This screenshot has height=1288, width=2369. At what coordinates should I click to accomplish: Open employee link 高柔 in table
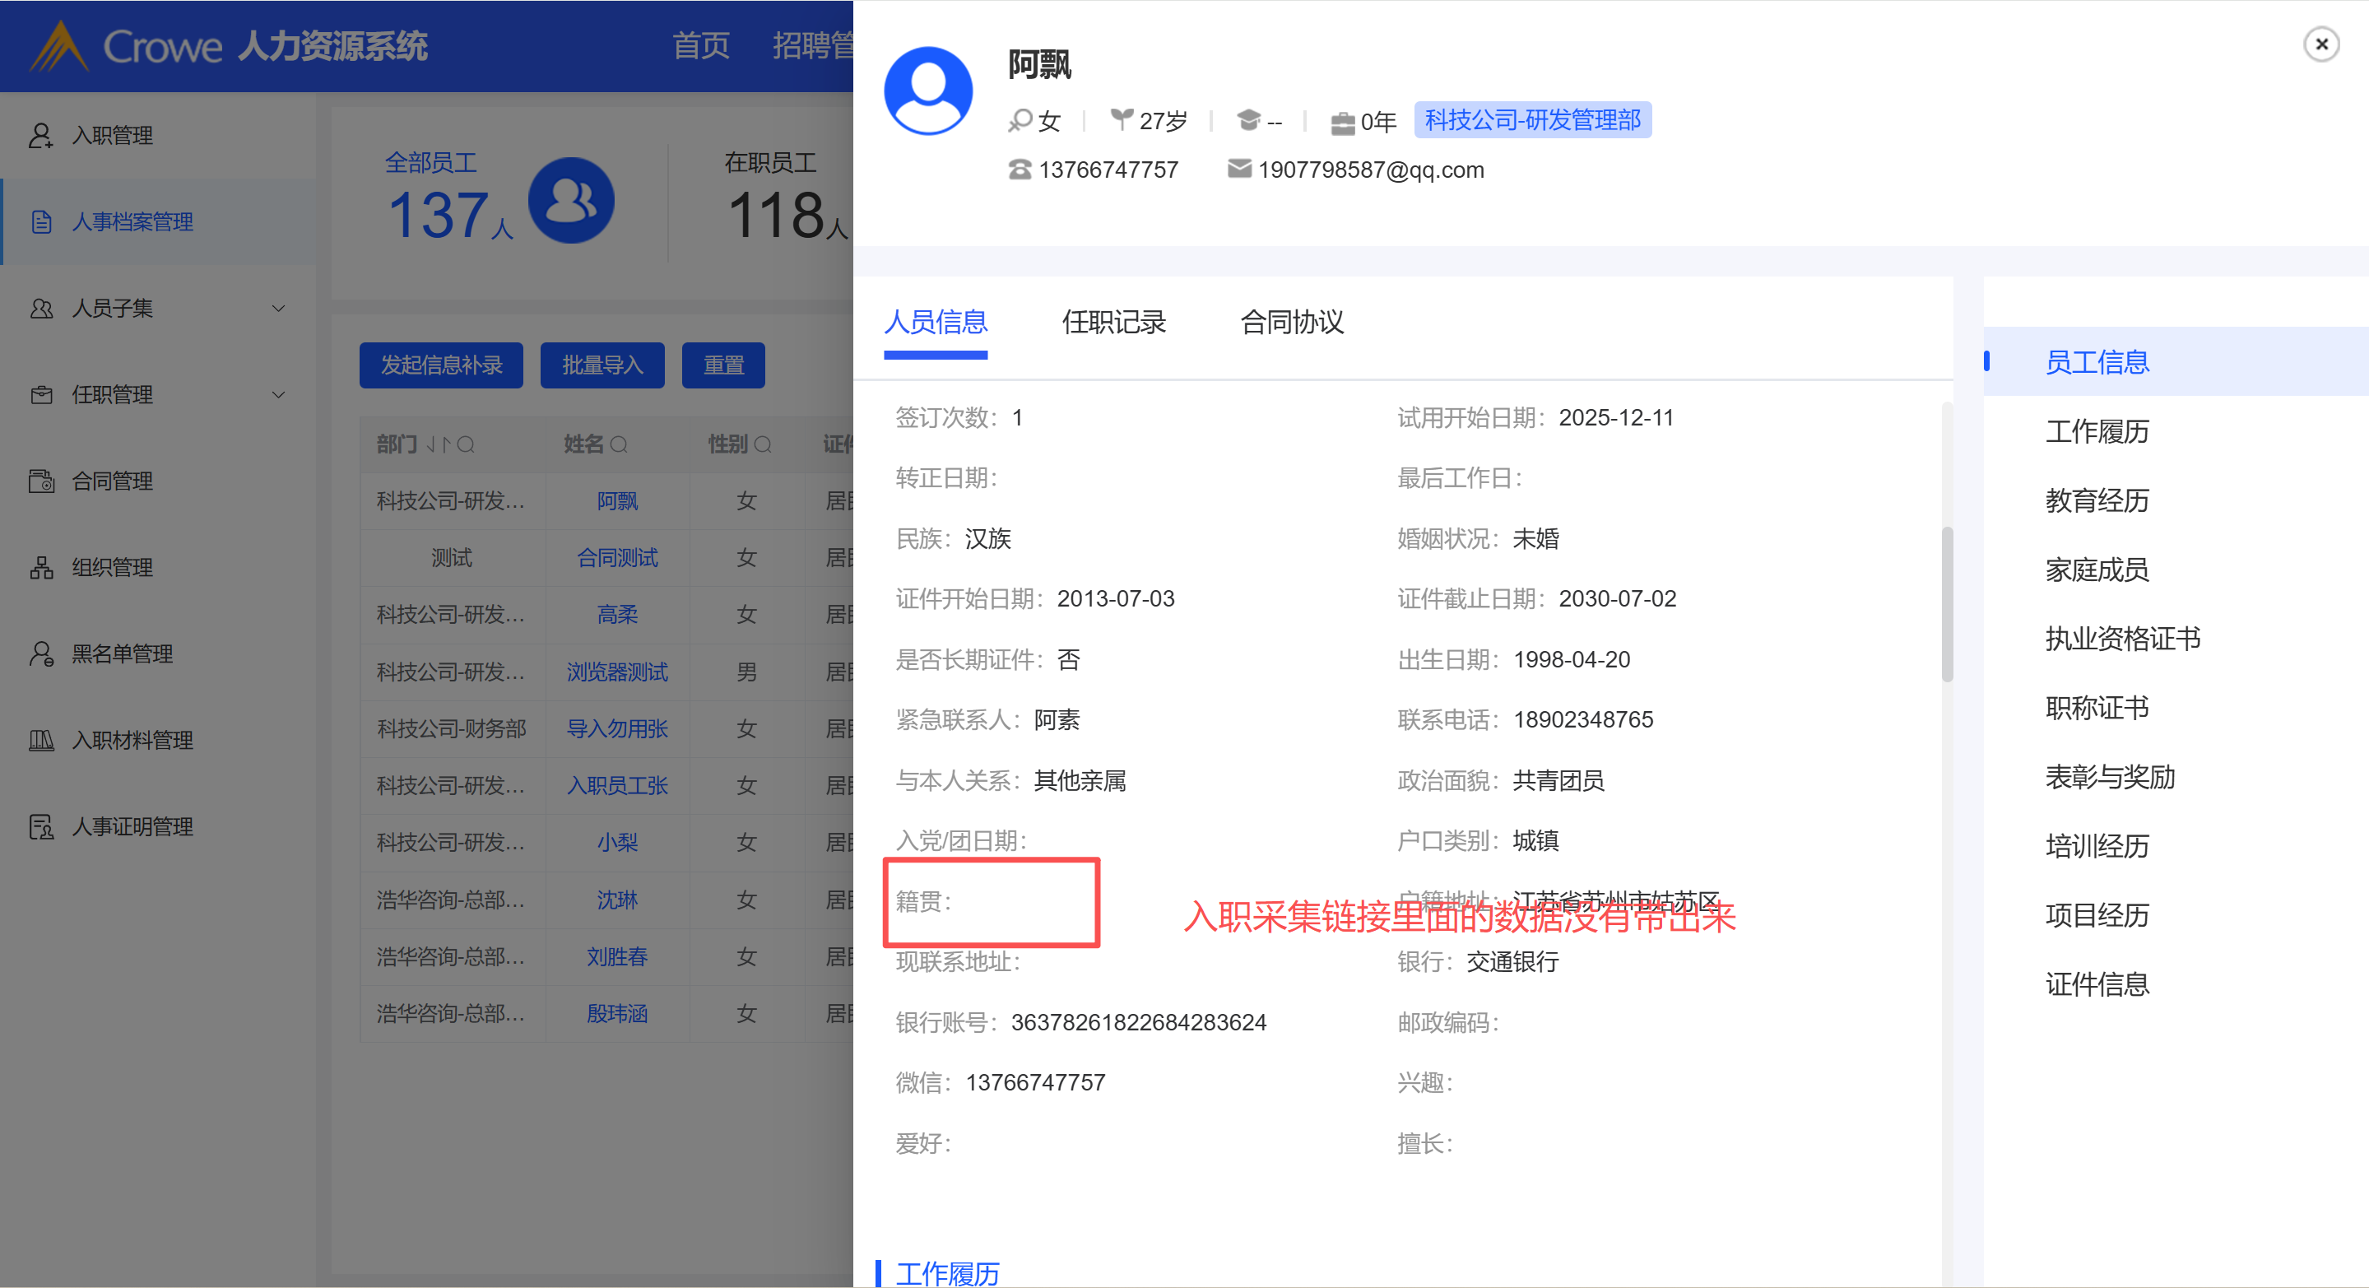point(616,615)
